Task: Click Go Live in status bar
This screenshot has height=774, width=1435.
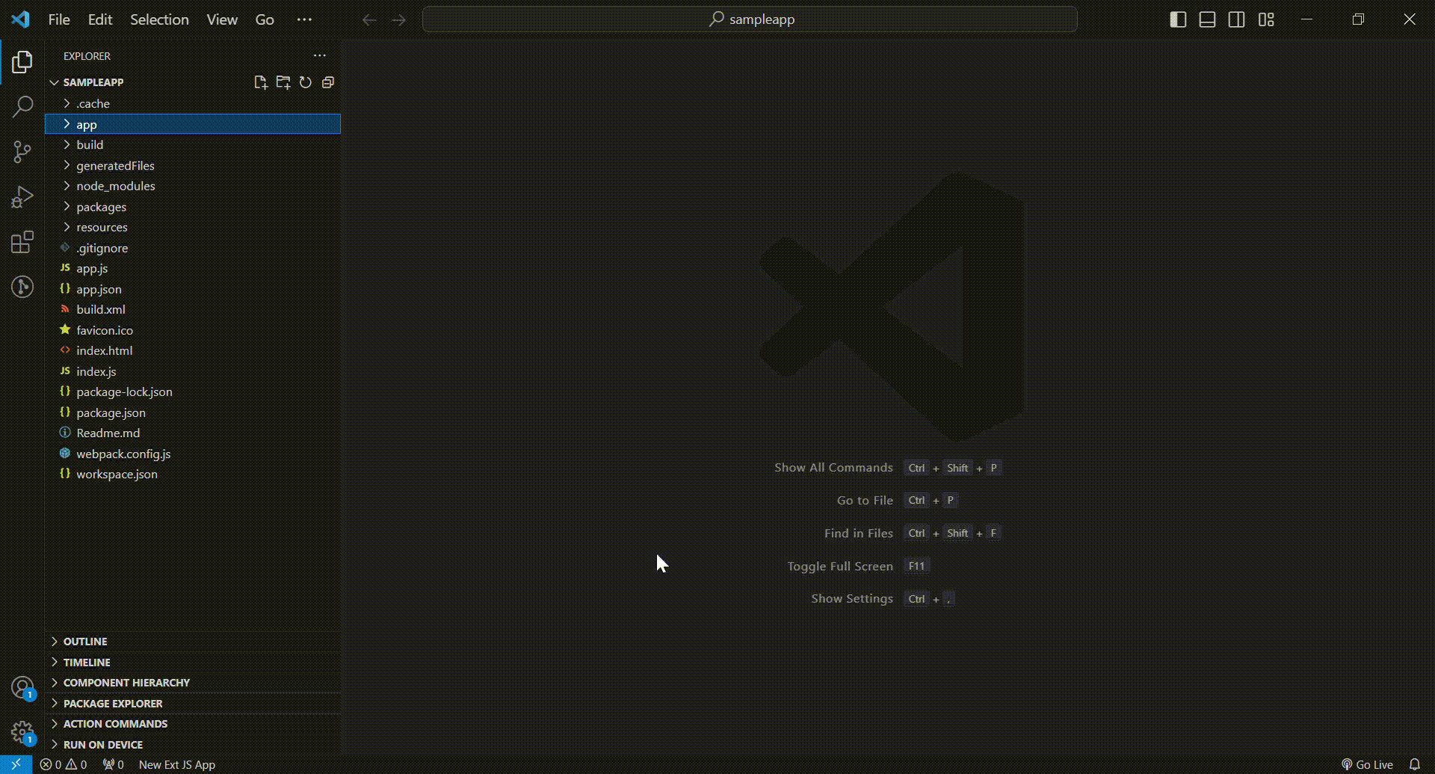Action: (x=1367, y=764)
